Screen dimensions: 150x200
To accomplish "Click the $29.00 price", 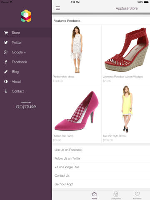I will pyautogui.click(x=57, y=140).
